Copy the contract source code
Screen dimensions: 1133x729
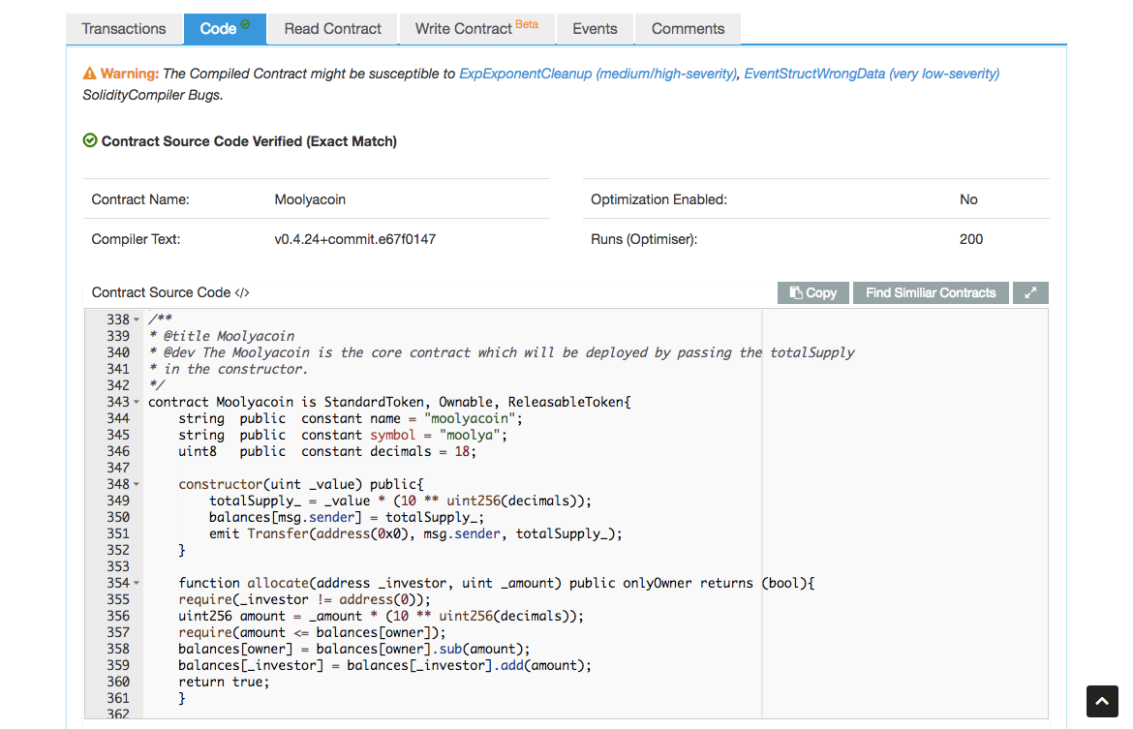click(x=813, y=292)
